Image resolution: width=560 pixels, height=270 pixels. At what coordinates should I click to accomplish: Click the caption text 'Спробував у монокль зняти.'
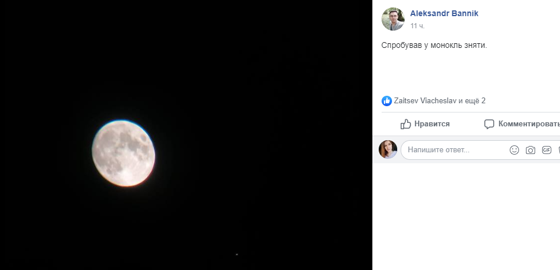tap(434, 45)
